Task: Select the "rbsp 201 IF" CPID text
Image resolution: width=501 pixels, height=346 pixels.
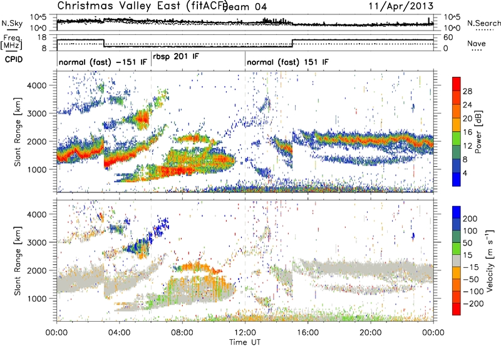Action: click(x=176, y=57)
